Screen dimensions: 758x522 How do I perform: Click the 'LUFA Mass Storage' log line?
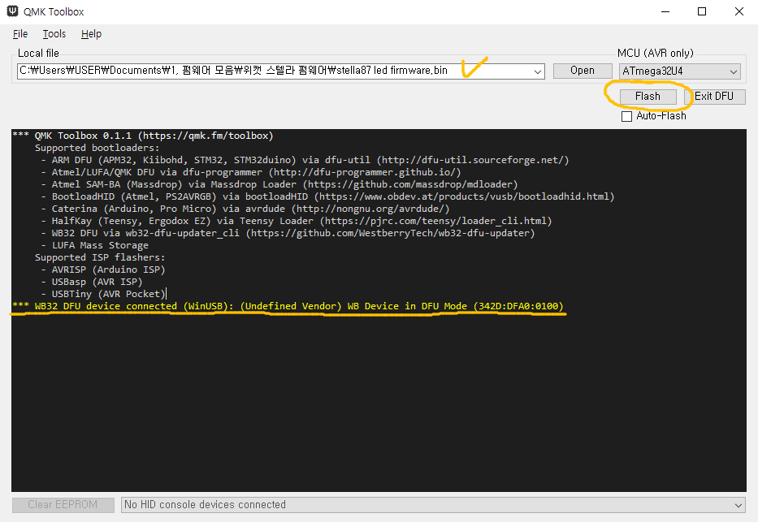95,245
